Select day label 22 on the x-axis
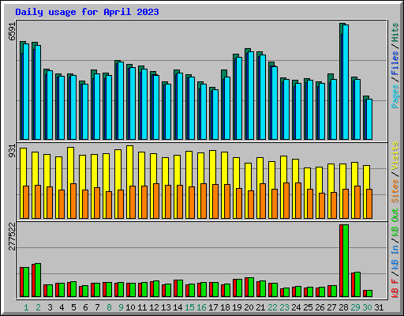Image resolution: width=404 pixels, height=316 pixels. pyautogui.click(x=272, y=307)
